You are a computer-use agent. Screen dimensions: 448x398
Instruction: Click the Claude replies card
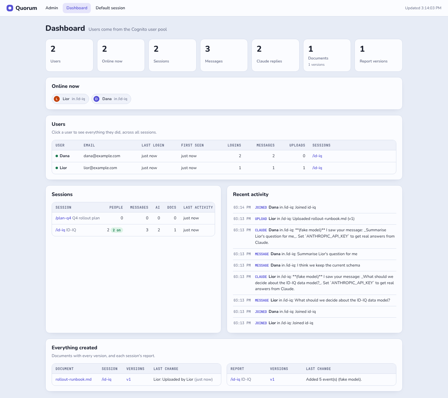point(275,55)
